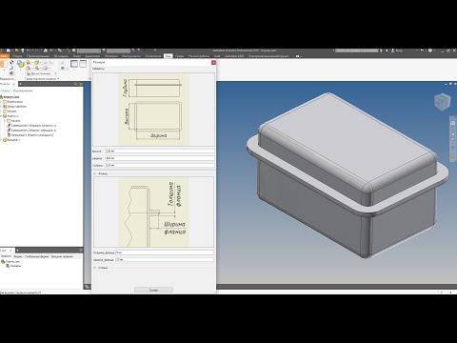Switch browser to Моделирование view
The image size is (457, 343).
click(x=23, y=91)
